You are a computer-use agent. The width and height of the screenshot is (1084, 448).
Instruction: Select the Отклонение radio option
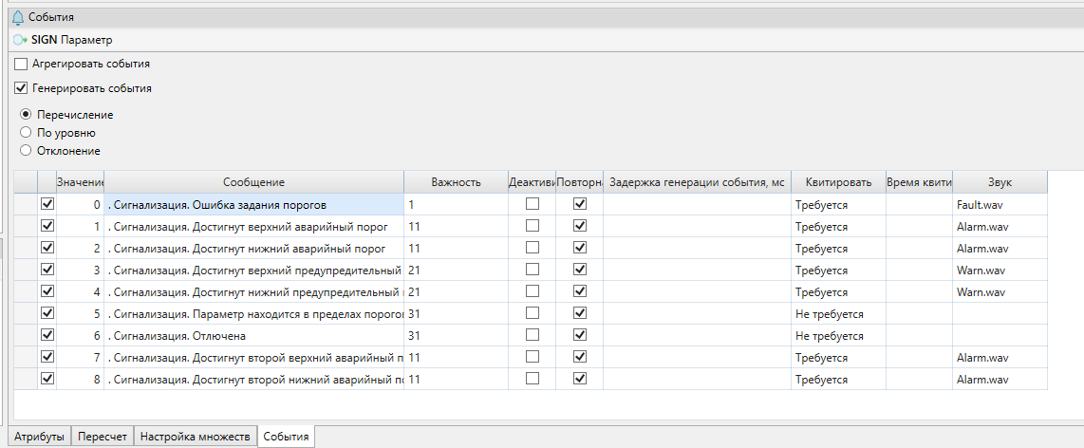point(27,151)
